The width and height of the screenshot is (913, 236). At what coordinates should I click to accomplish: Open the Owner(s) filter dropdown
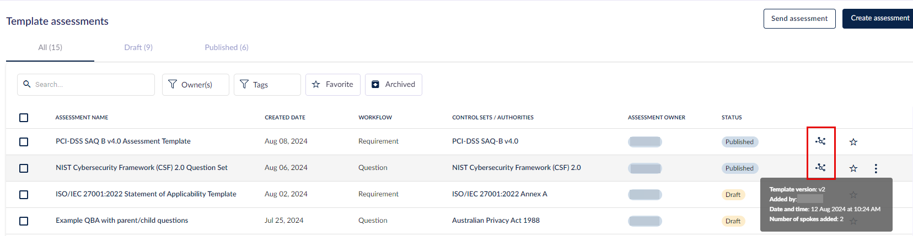coord(195,85)
